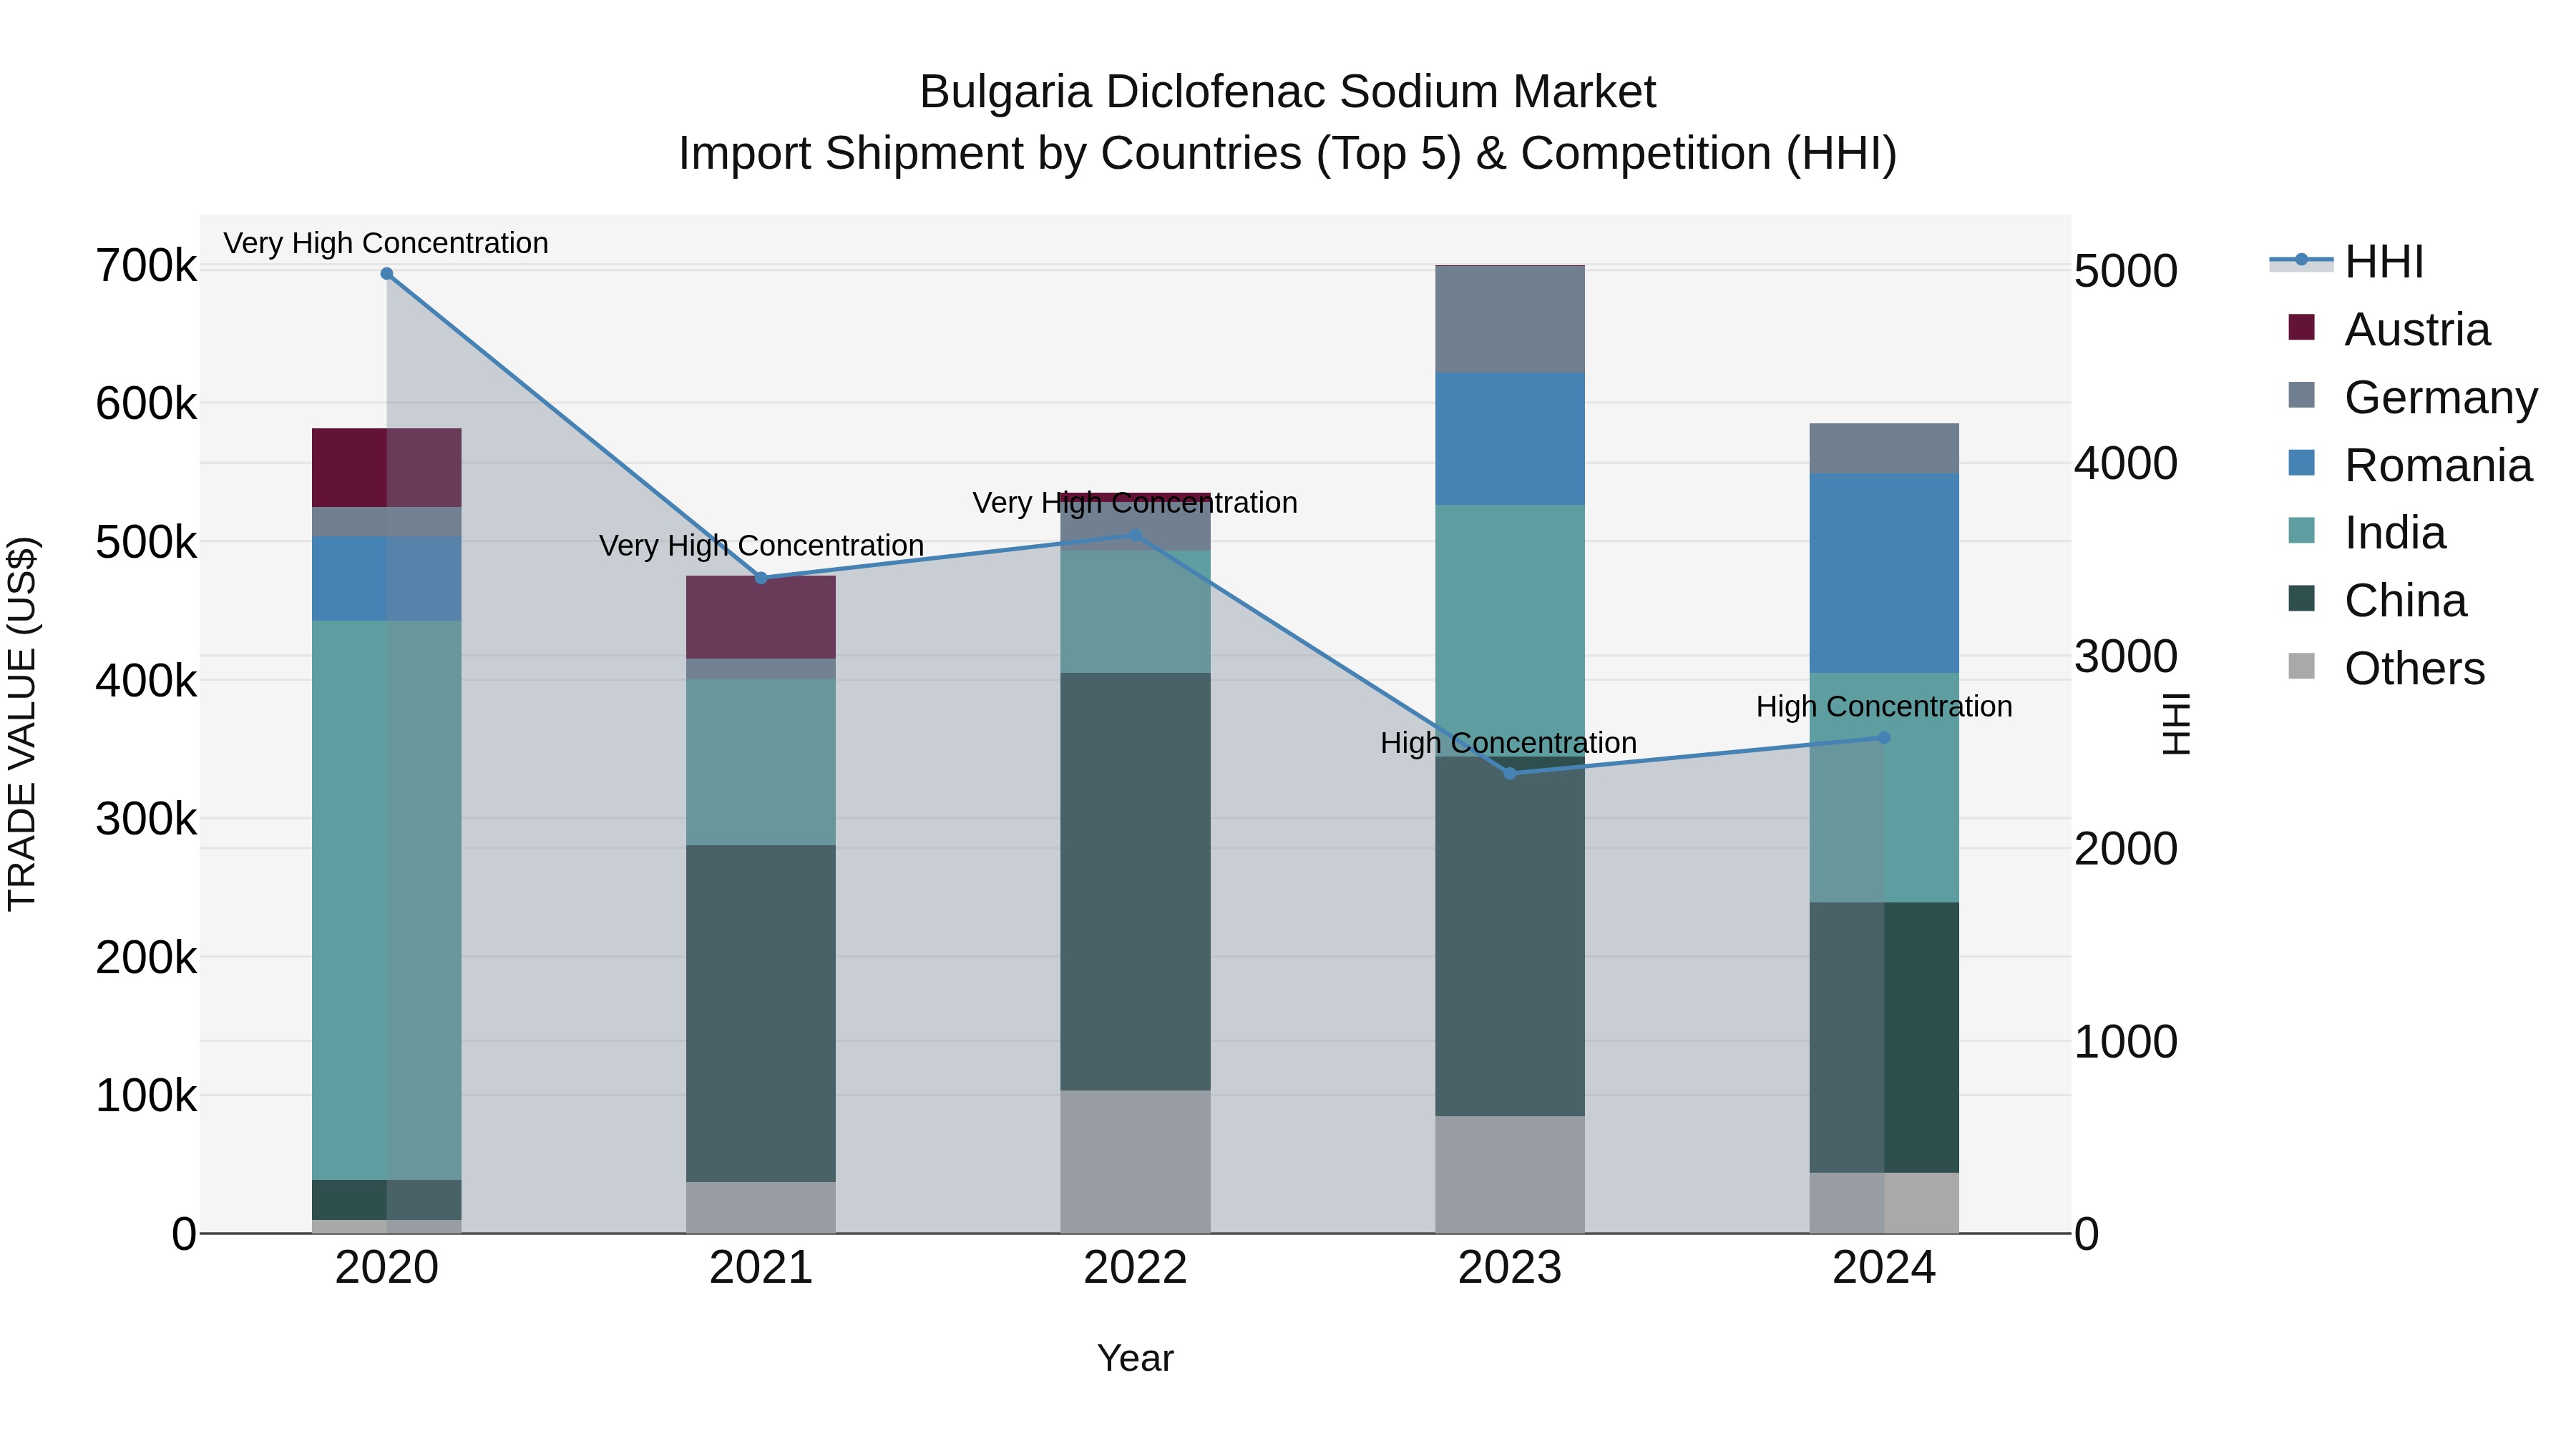Click the 2022 China bar segment
2576x1448 pixels.
click(1135, 882)
